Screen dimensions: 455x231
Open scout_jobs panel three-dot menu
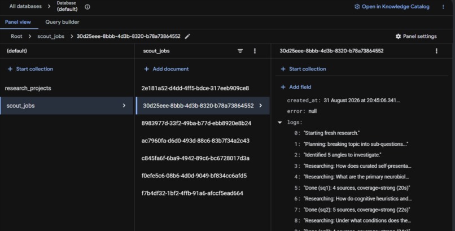coord(255,51)
